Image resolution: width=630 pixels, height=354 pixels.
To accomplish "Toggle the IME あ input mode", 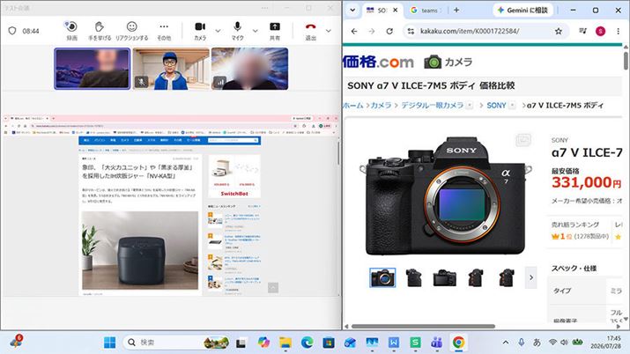I will pos(537,343).
